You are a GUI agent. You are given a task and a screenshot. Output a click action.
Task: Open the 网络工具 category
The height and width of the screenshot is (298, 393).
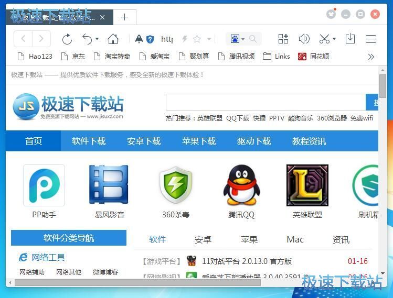point(48,257)
